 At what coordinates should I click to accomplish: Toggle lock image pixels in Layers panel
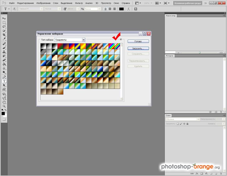181,124
